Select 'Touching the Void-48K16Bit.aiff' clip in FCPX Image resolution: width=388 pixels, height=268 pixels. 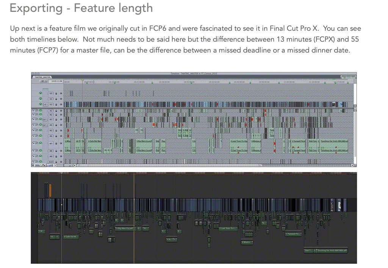(x=332, y=251)
